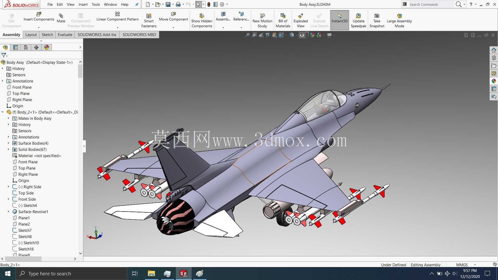Image resolution: width=498 pixels, height=280 pixels.
Task: Switch to SOLIDWORKS Add-Ins tab
Action: pyautogui.click(x=97, y=34)
